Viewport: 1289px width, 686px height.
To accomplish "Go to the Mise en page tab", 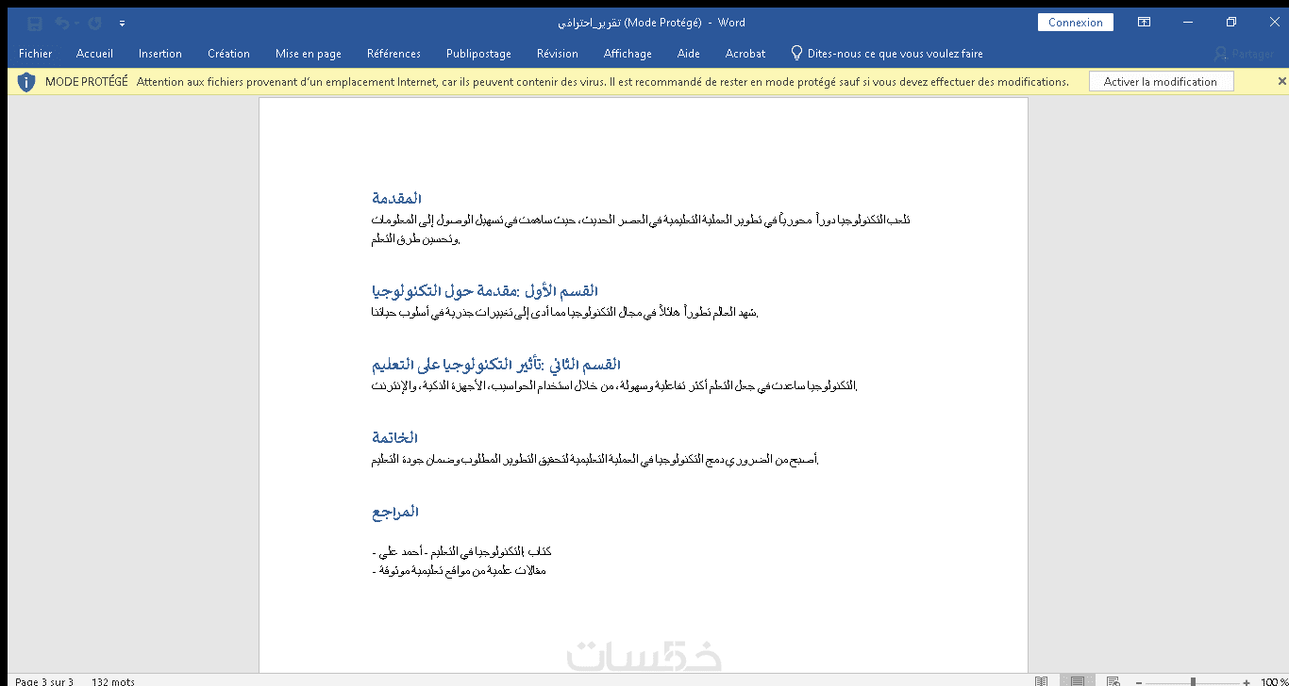I will [x=309, y=54].
